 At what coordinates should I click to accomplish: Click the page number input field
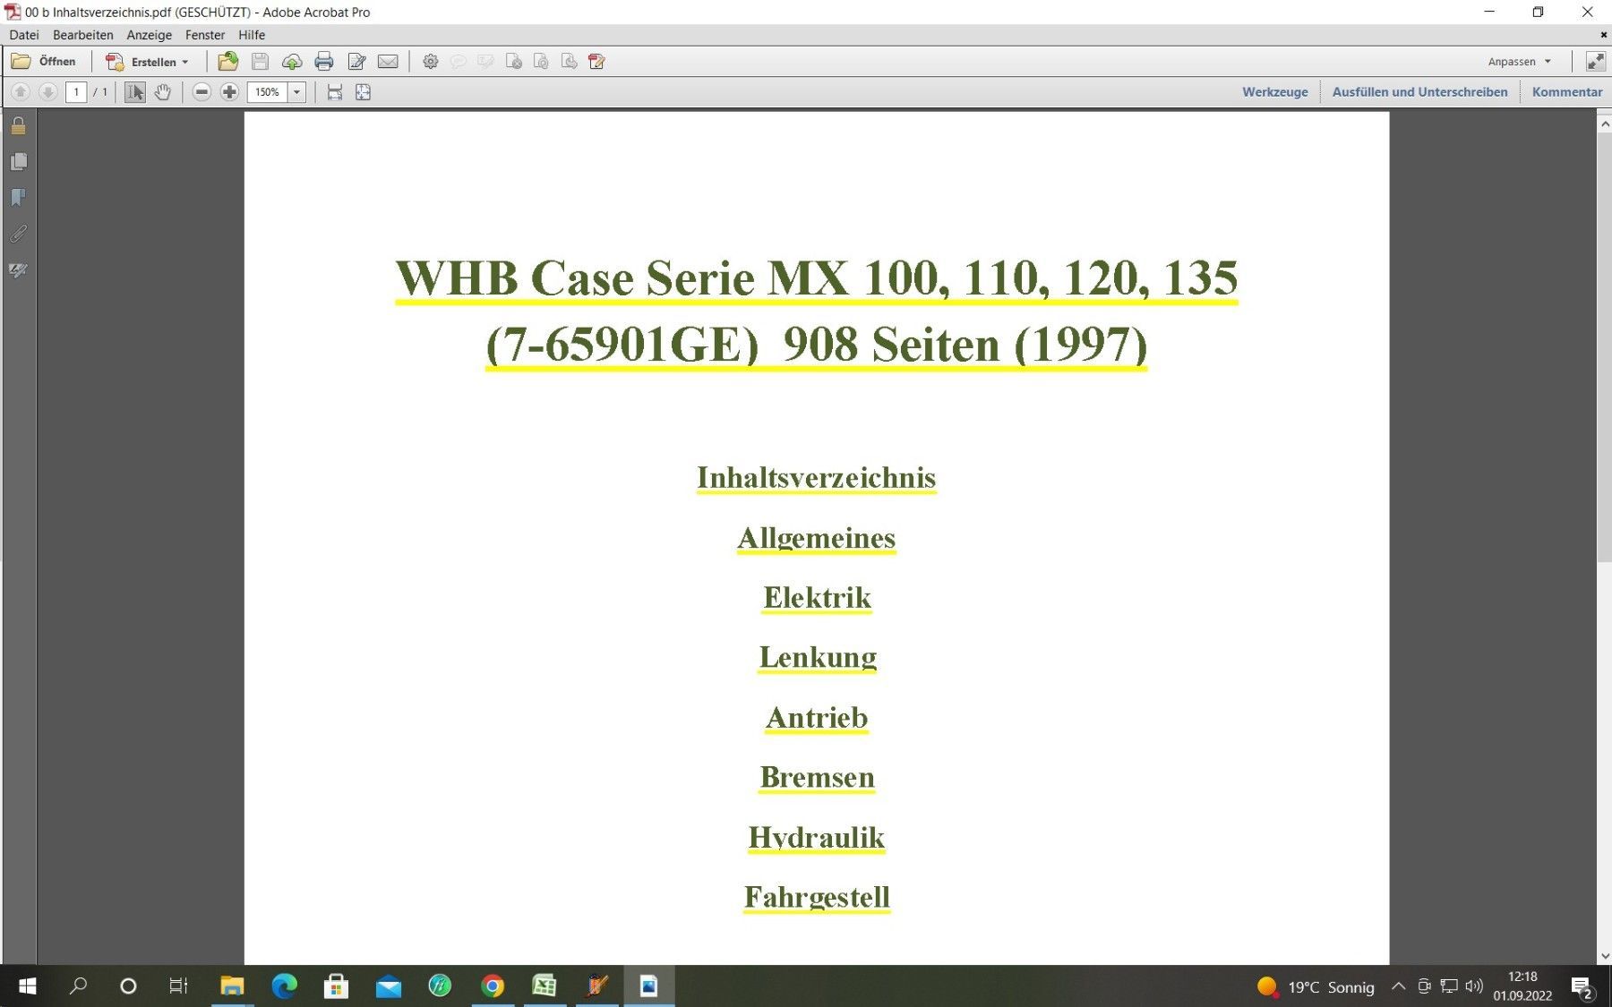click(x=76, y=92)
